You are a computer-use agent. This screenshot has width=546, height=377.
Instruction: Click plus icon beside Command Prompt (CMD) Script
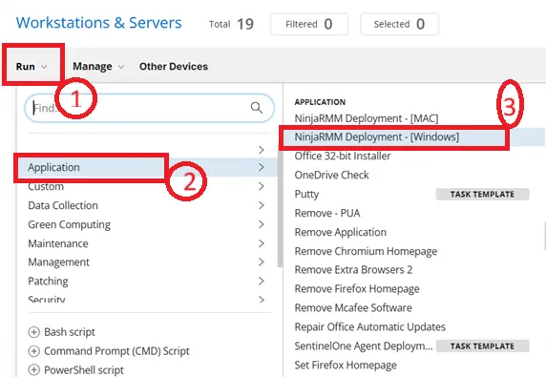(x=33, y=351)
